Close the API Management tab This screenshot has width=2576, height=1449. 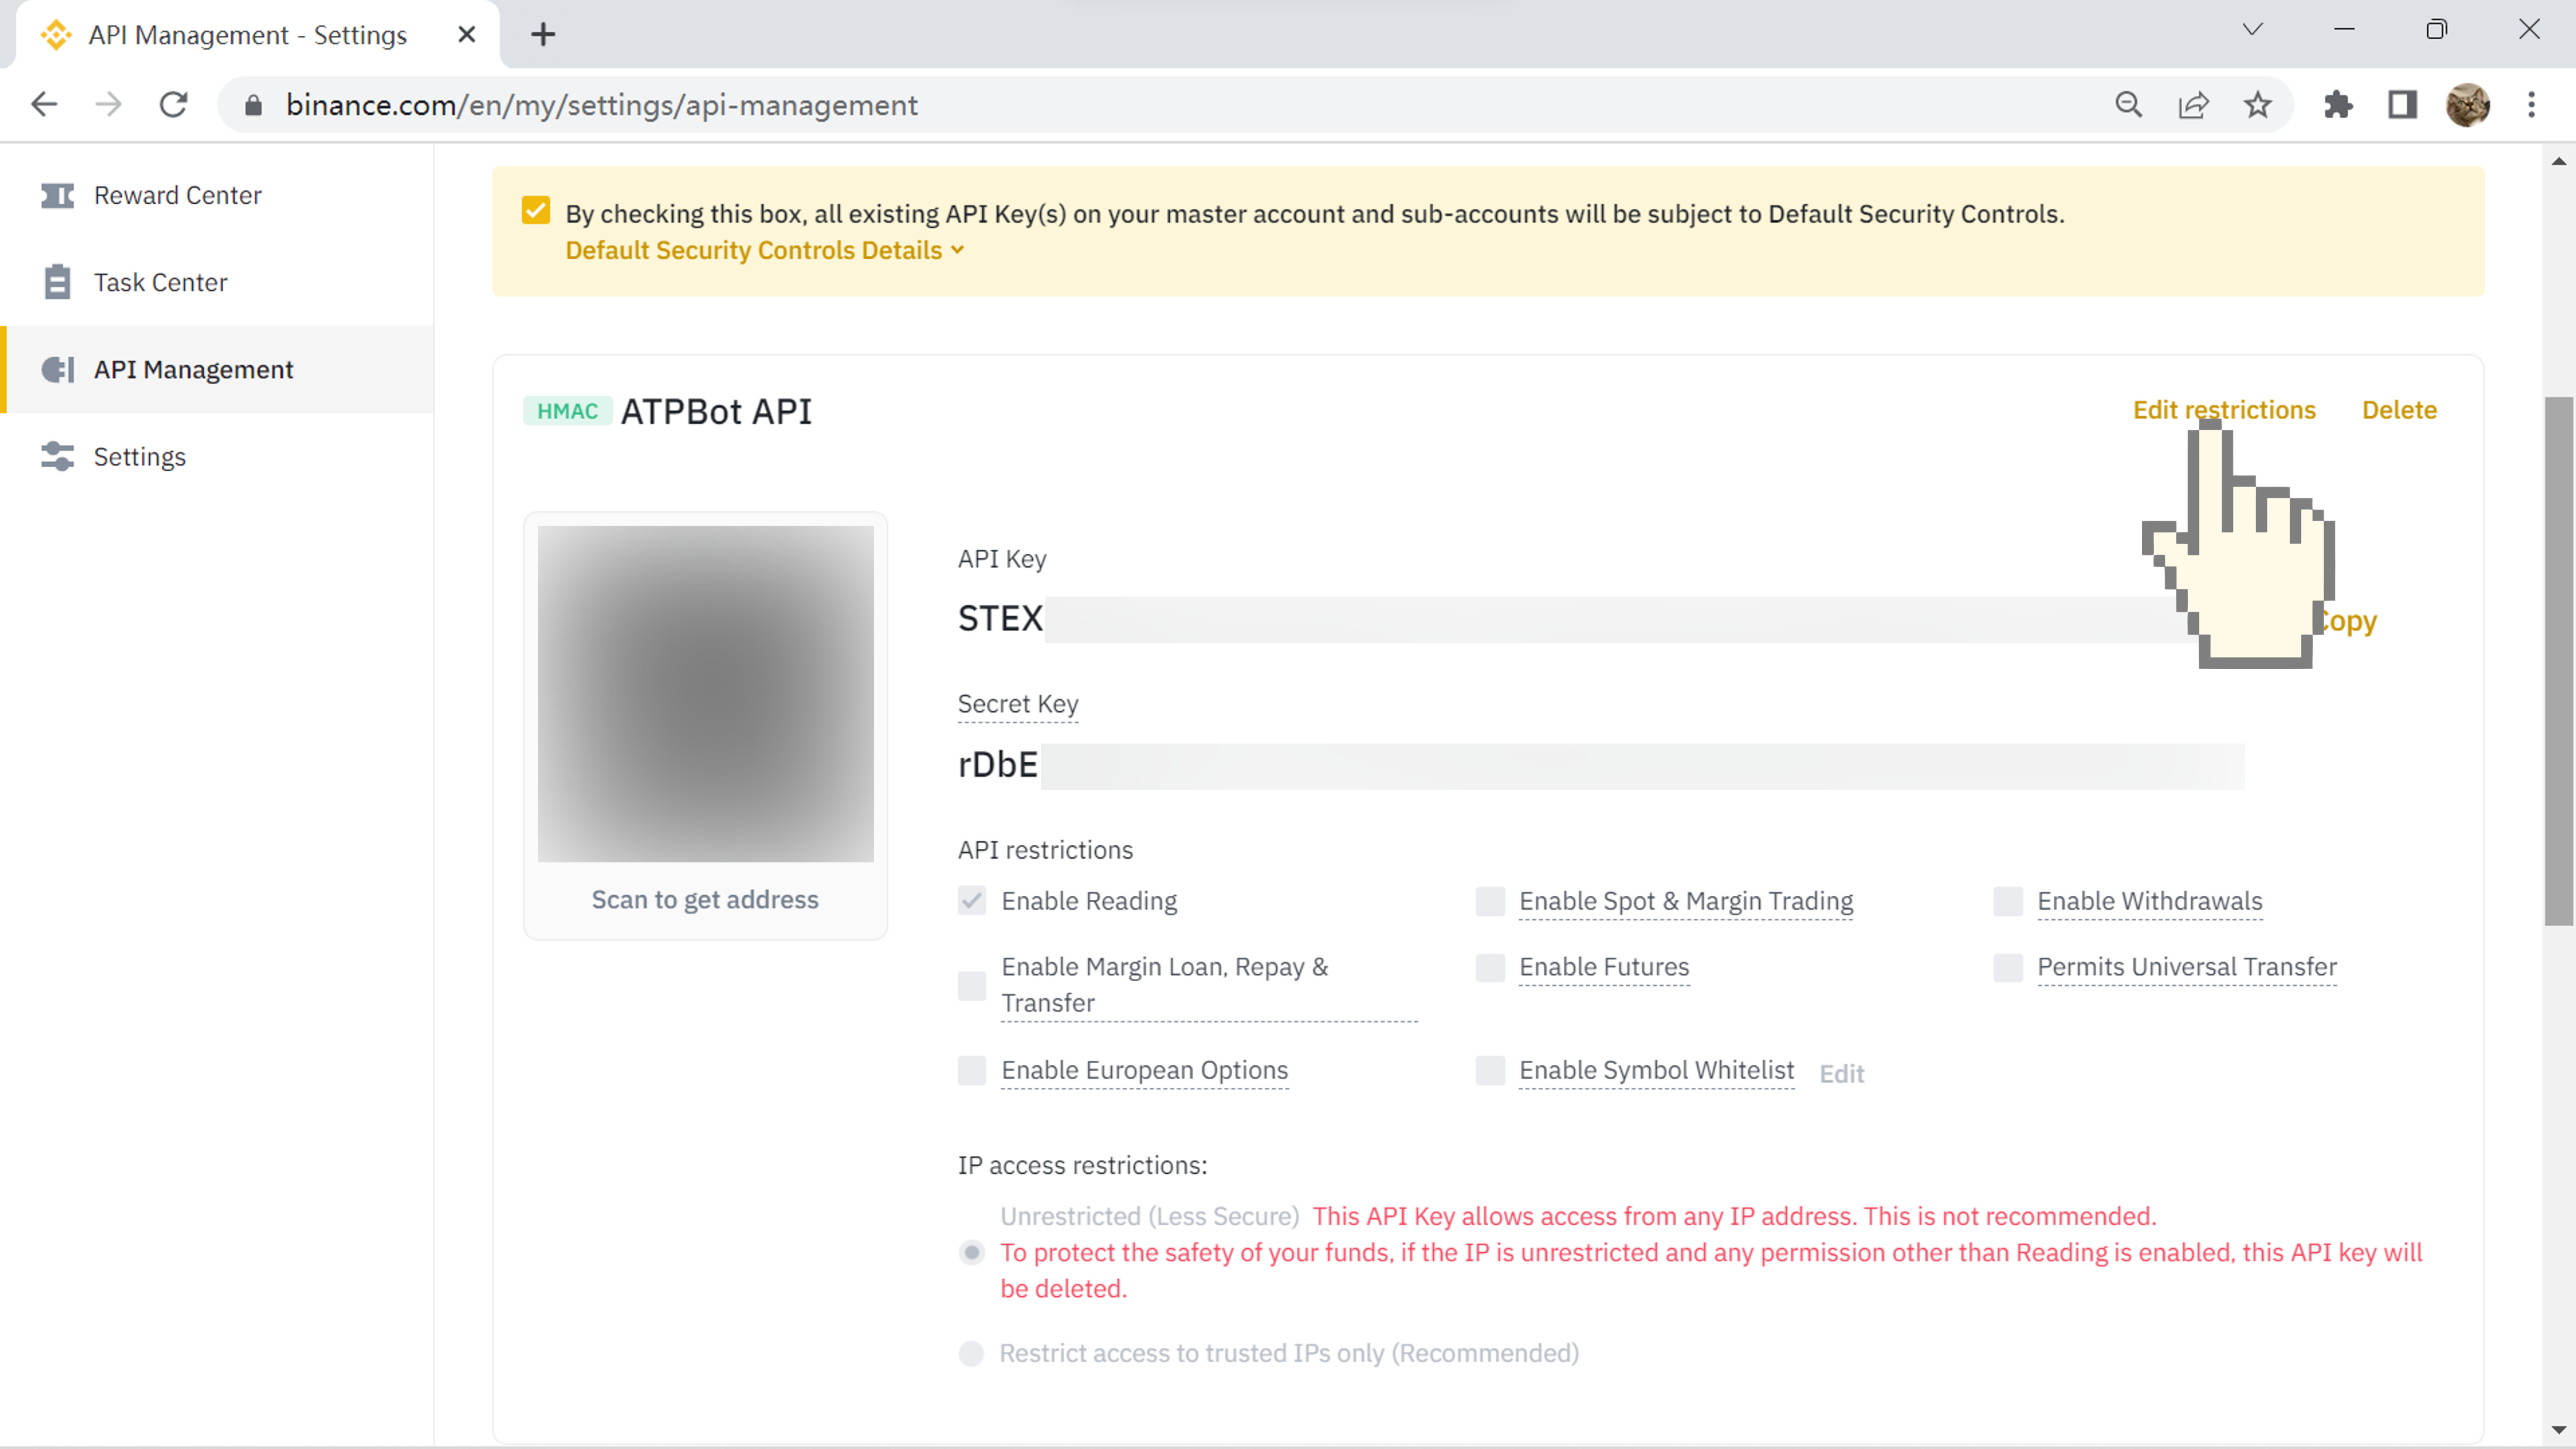[x=466, y=34]
